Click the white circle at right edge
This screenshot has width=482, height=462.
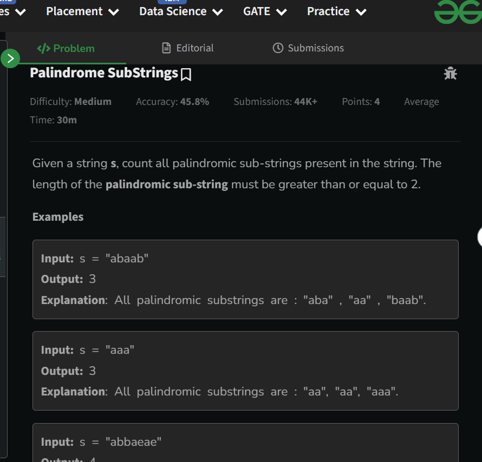[480, 237]
